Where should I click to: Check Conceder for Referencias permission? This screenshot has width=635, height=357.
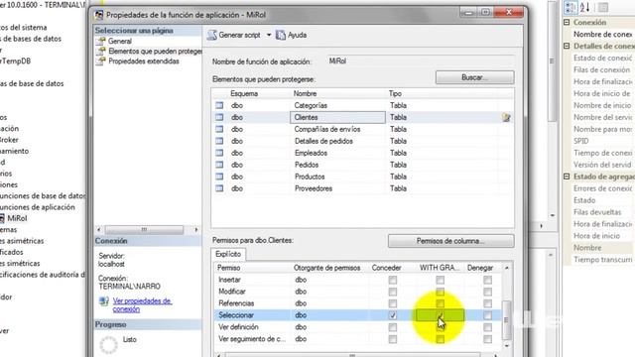click(393, 303)
